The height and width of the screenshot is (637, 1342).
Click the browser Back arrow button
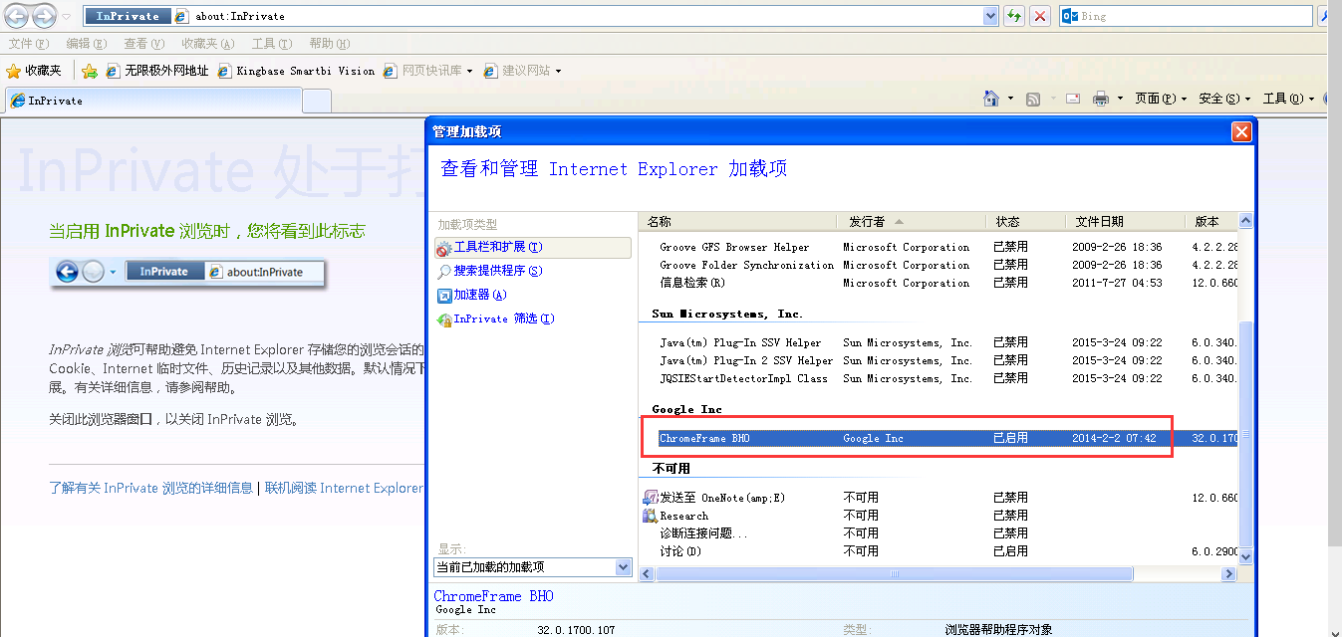pos(18,16)
